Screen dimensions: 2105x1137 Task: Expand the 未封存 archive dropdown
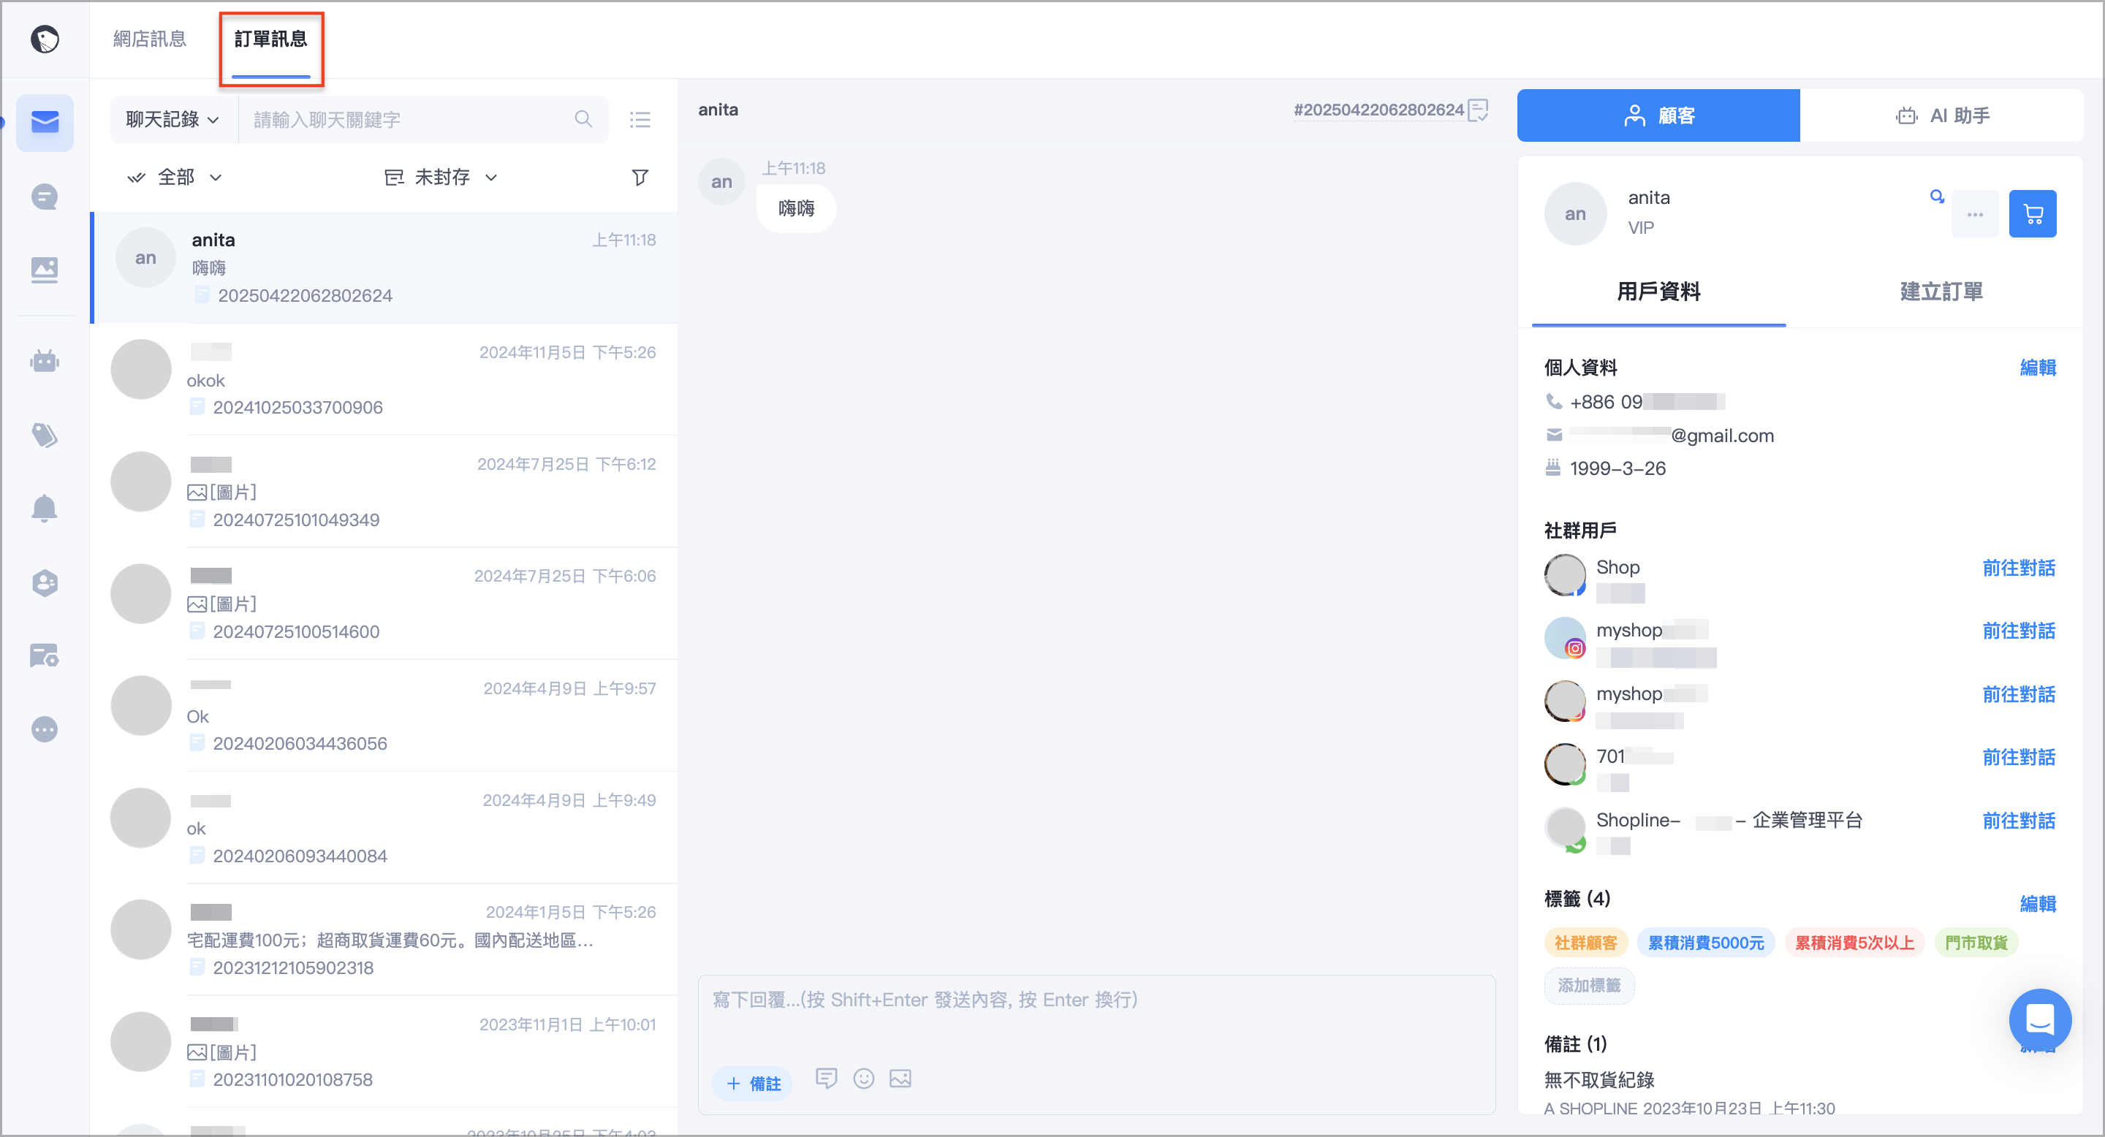pyautogui.click(x=441, y=178)
